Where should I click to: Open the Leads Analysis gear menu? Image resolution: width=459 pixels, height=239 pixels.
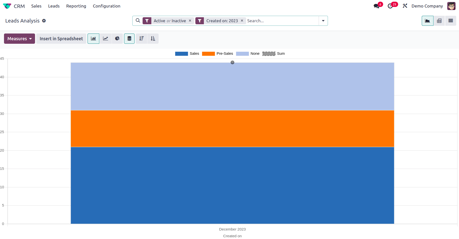(x=44, y=21)
